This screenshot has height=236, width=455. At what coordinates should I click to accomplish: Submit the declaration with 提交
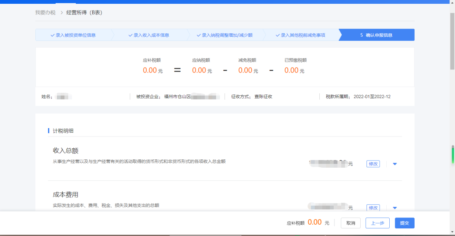(x=404, y=223)
